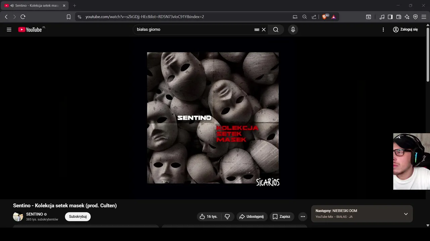This screenshot has width=430, height=241.
Task: Open Brave playlist music note icon
Action: point(382,17)
